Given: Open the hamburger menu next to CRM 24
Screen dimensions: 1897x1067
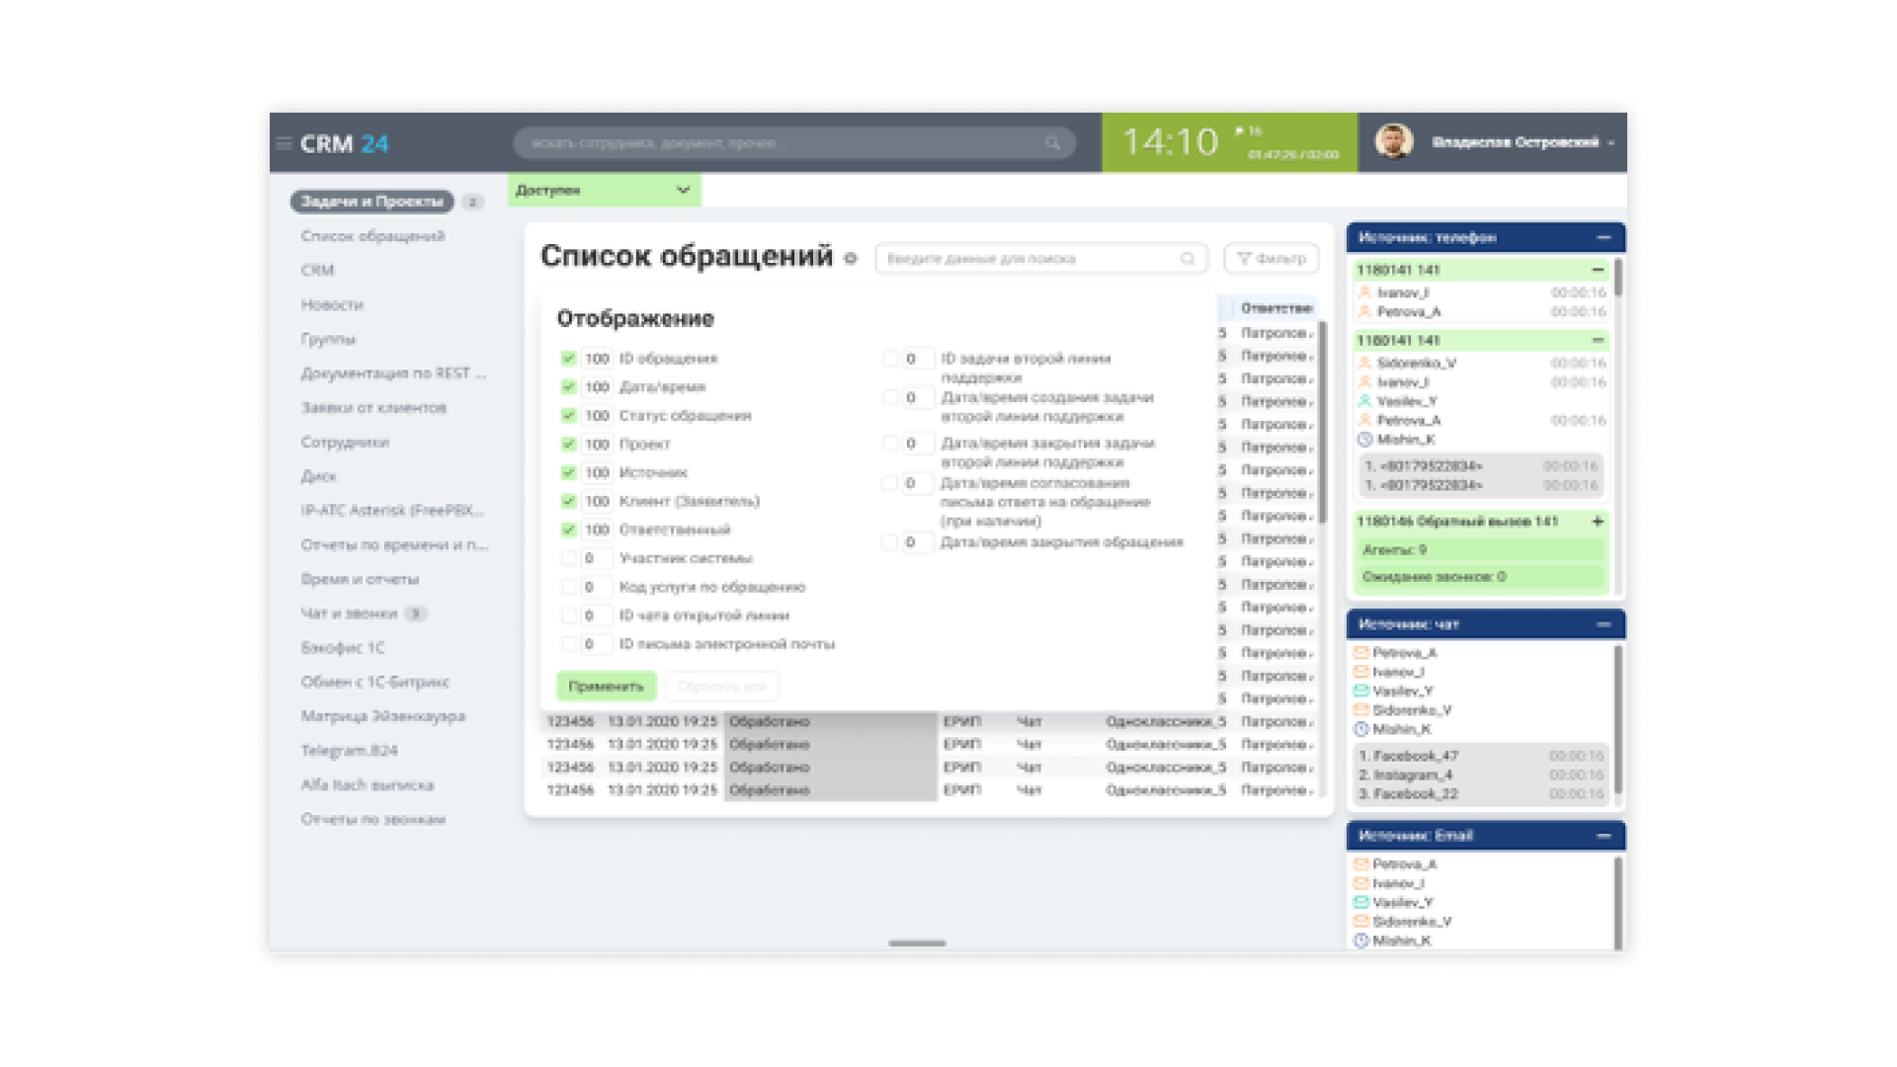Looking at the screenshot, I should click(284, 144).
